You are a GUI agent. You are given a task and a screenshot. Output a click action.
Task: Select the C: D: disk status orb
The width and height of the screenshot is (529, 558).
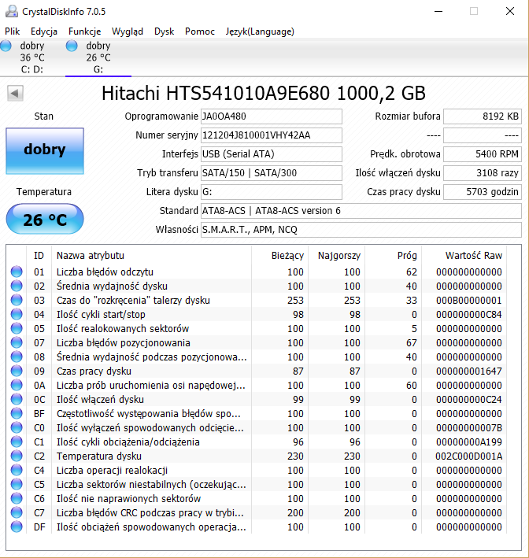(x=6, y=46)
